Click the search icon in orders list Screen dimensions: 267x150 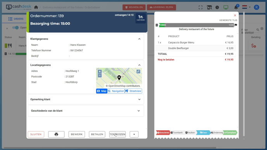click(x=258, y=30)
